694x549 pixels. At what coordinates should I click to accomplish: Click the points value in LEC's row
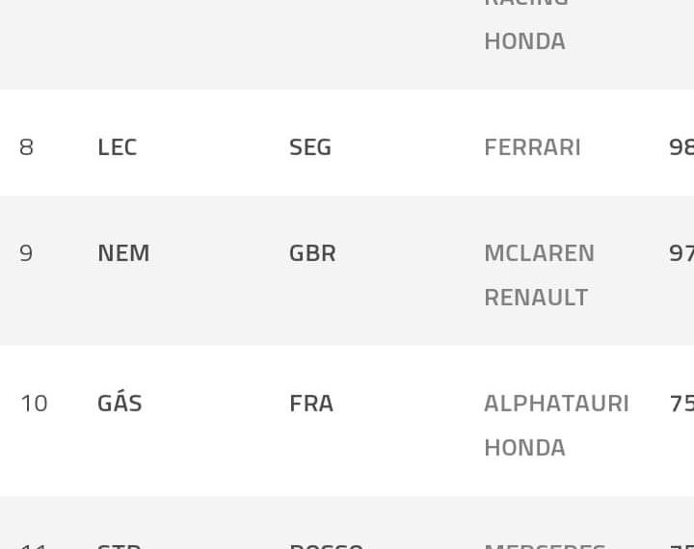coord(681,147)
